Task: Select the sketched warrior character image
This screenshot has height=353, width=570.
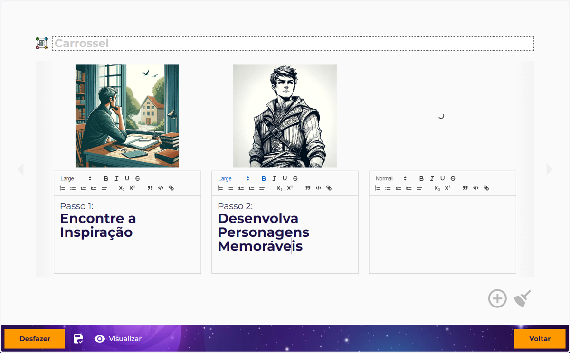Action: point(285,116)
